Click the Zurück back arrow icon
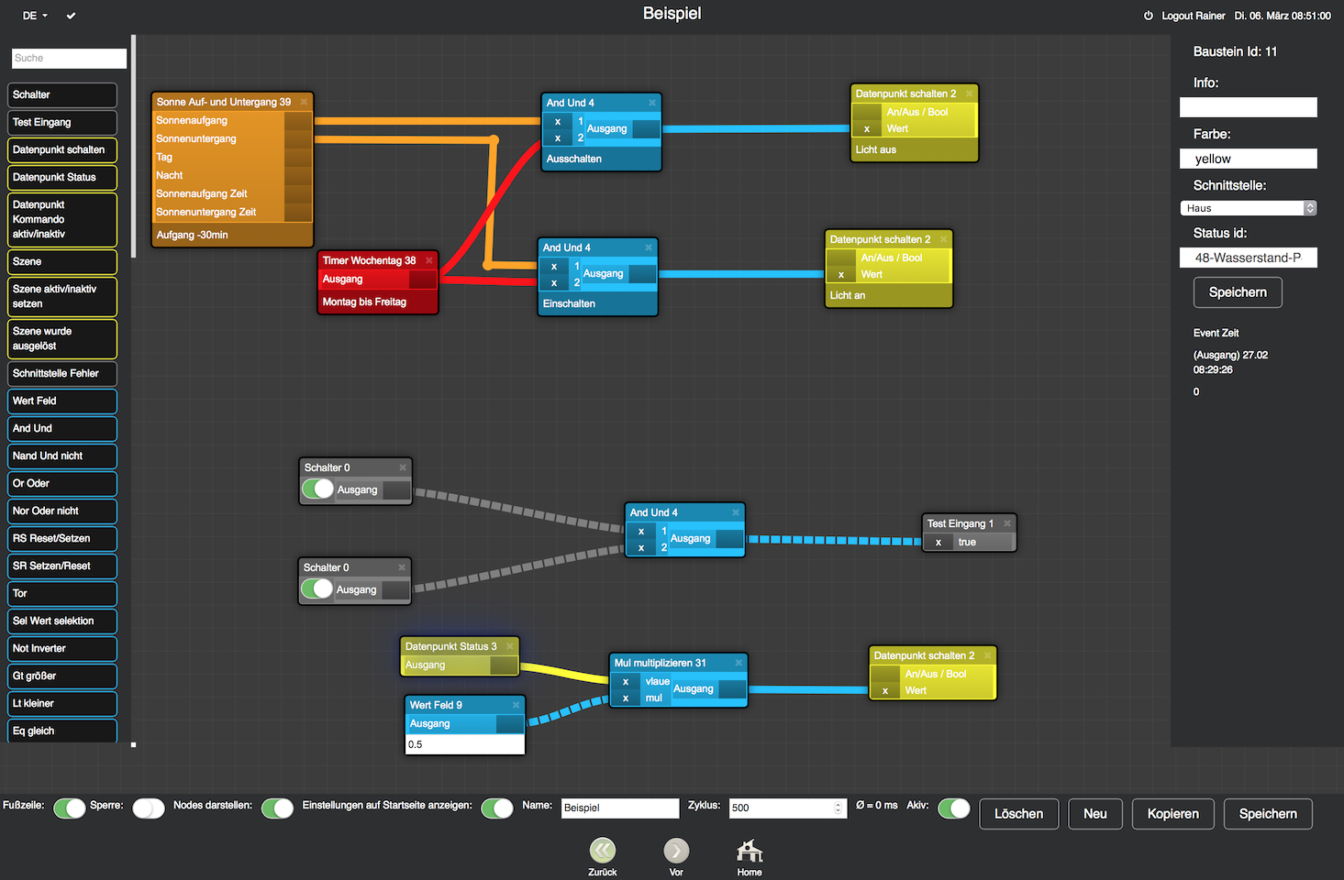This screenshot has width=1344, height=880. 603,850
